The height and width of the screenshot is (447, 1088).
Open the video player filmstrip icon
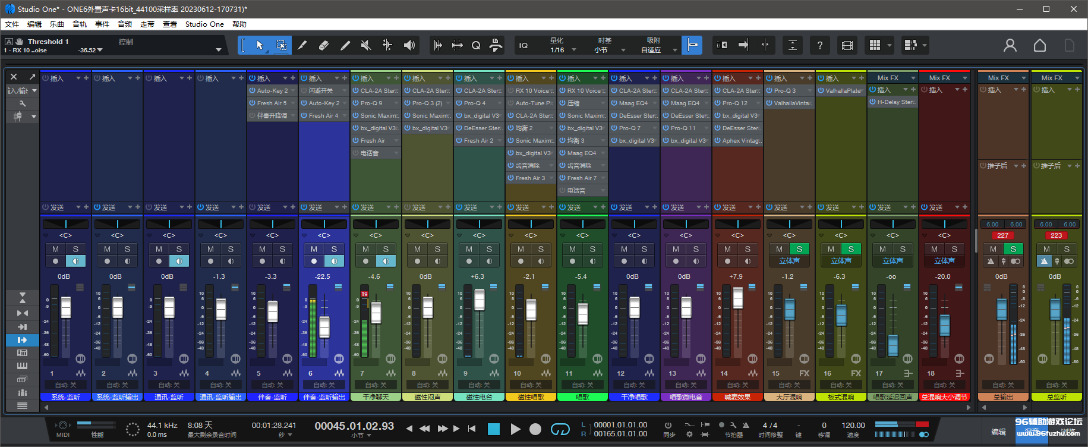coord(847,45)
